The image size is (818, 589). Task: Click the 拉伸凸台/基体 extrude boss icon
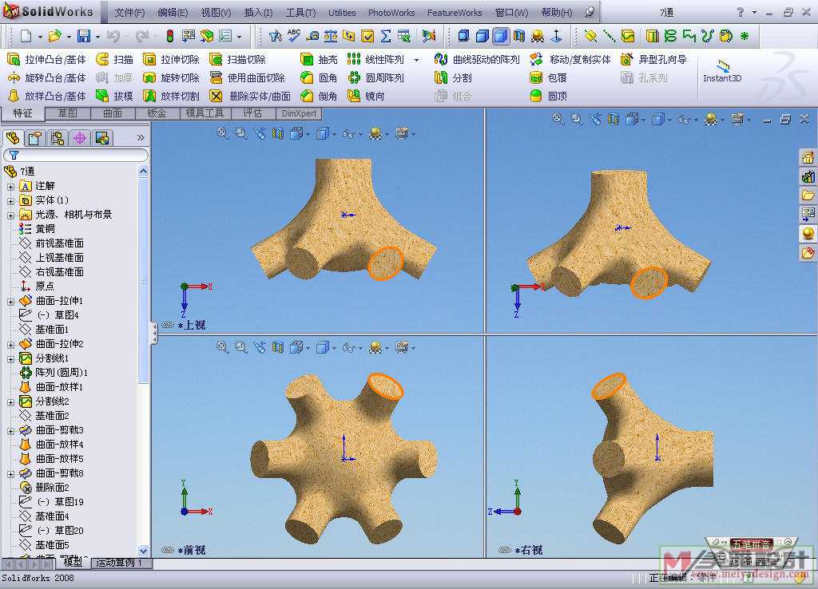14,59
